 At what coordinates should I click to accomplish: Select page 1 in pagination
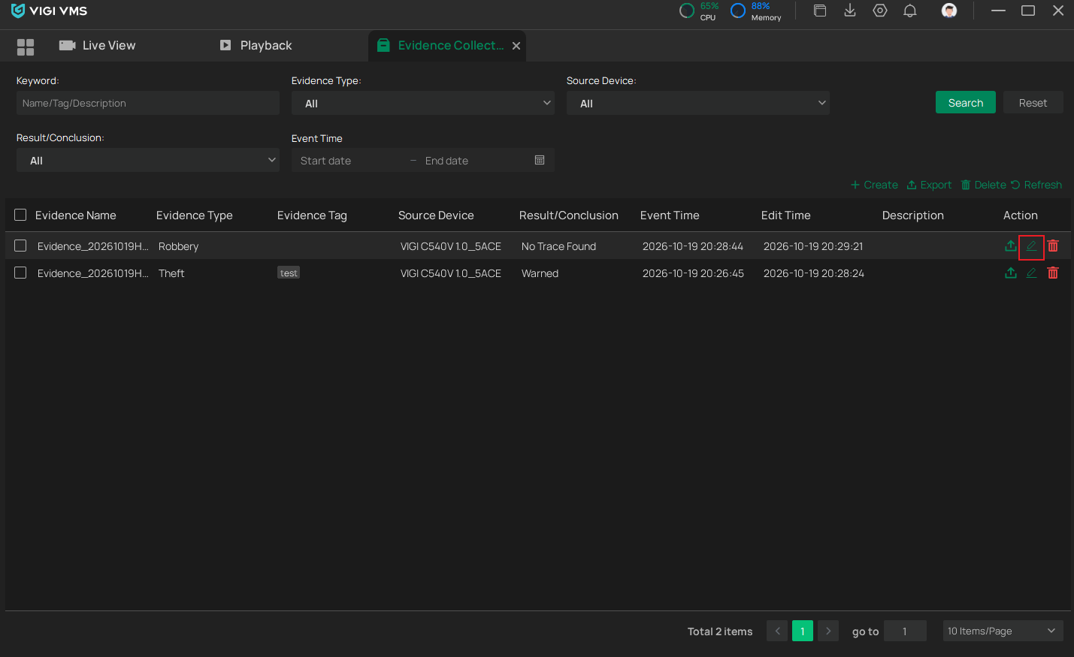coord(803,631)
